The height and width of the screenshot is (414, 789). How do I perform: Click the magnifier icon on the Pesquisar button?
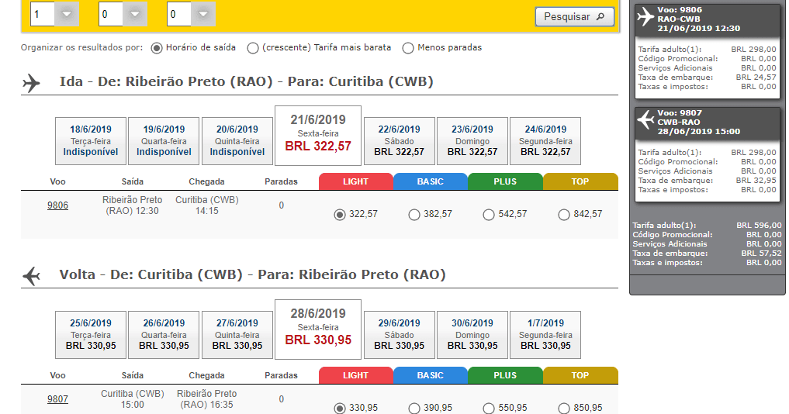[600, 16]
